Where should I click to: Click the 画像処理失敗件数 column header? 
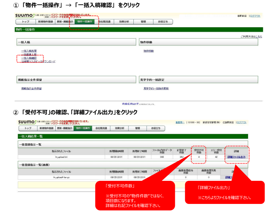point(209,172)
